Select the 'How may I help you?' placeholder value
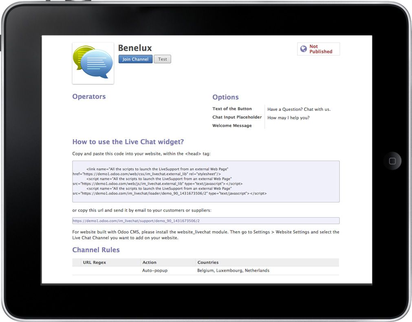This screenshot has height=322, width=412. [289, 118]
